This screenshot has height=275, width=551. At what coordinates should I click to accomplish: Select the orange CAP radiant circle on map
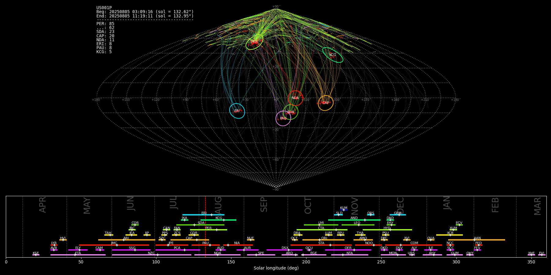point(326,103)
